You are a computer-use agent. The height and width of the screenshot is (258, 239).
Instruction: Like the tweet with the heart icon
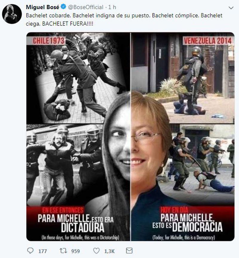tap(96, 251)
